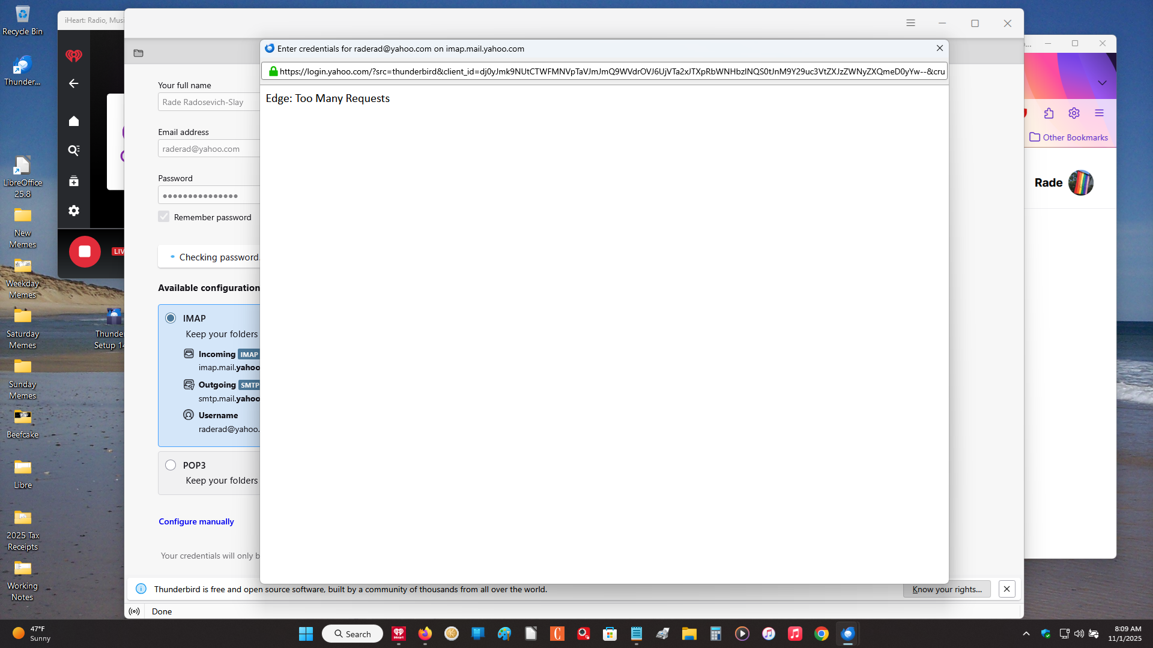
Task: Open browser extensions puzzle icon
Action: 1049,113
